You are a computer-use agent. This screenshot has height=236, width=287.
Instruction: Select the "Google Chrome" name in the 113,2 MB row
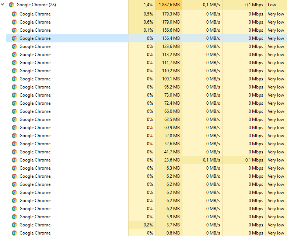(35, 55)
